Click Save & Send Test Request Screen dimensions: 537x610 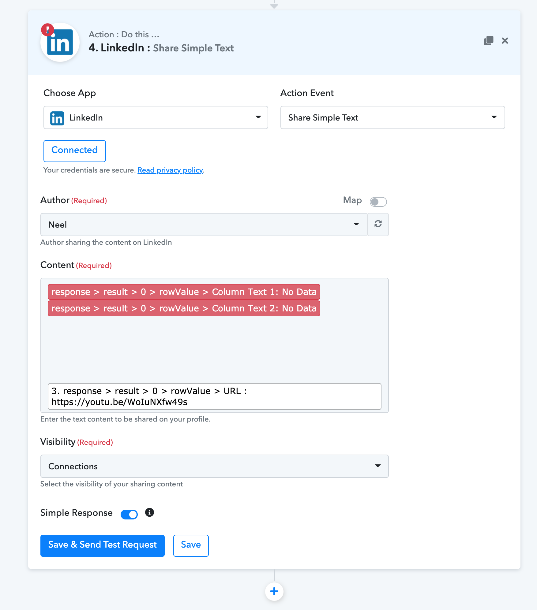tap(103, 545)
